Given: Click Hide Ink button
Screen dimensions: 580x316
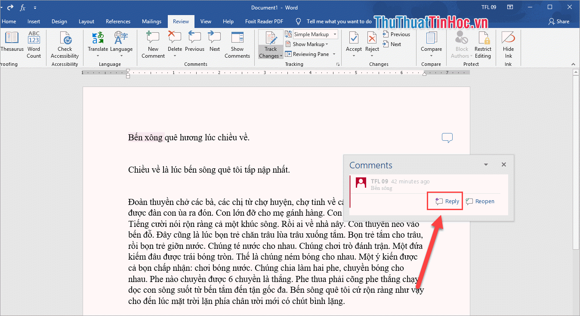Looking at the screenshot, I should [508, 44].
